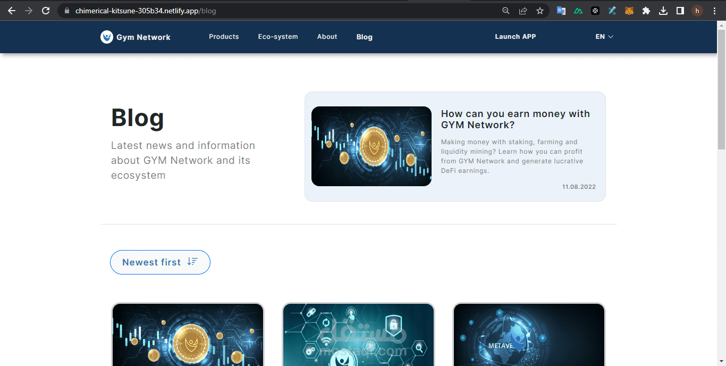Open second blog card with padlock hexagons
This screenshot has height=366, width=726.
click(x=359, y=335)
